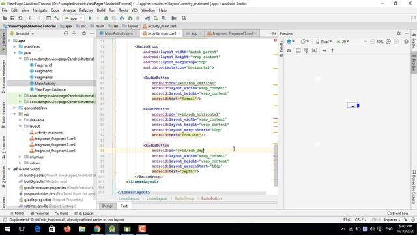Expand the drawable folder
This screenshot has height=235, width=417.
pos(20,120)
